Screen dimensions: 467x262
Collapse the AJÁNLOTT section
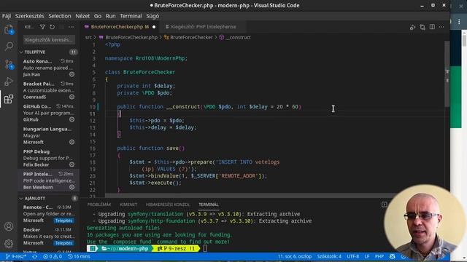pyautogui.click(x=34, y=198)
